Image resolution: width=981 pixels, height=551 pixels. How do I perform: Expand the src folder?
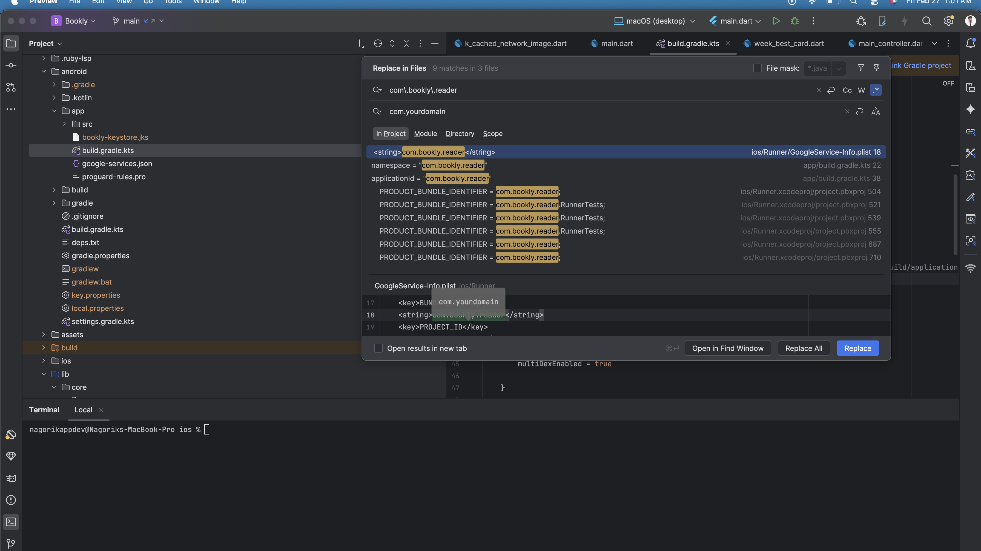(64, 124)
